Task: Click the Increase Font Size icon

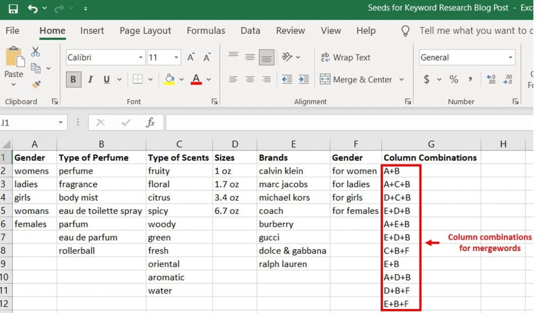Action: point(191,57)
